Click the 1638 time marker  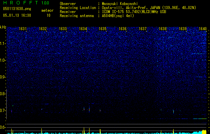163,28
